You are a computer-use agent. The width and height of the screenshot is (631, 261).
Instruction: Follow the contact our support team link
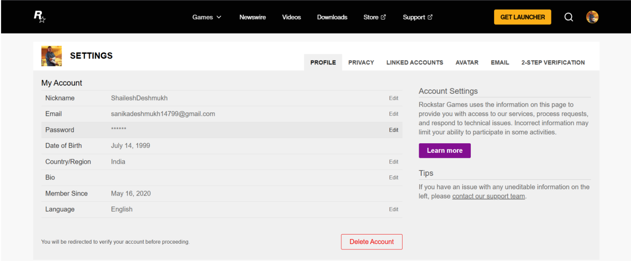click(x=488, y=196)
